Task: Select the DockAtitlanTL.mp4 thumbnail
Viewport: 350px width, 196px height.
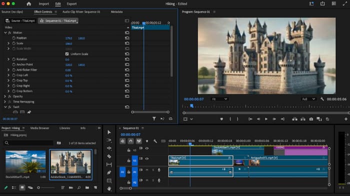Action: click(25, 162)
